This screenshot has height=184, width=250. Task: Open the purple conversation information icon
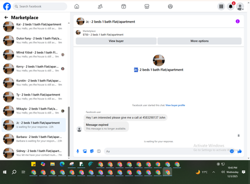[237, 21]
